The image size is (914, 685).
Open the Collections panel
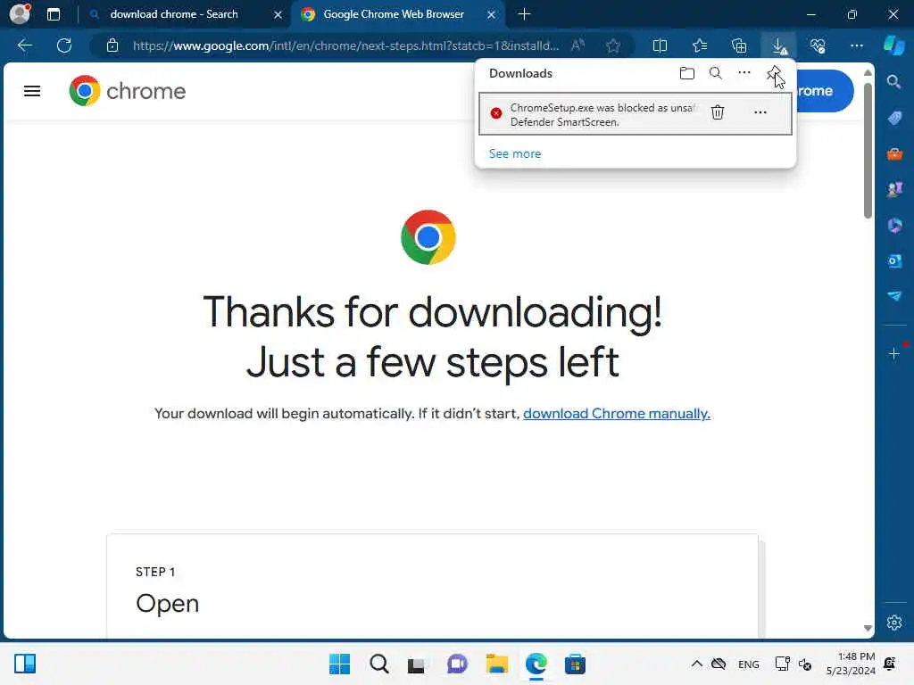[x=739, y=45]
